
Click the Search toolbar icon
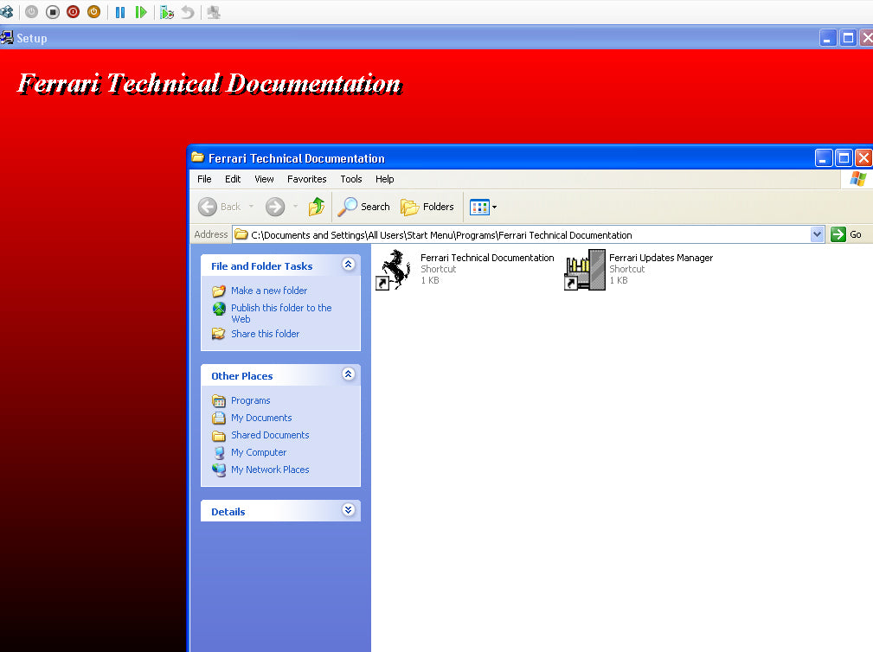point(363,207)
